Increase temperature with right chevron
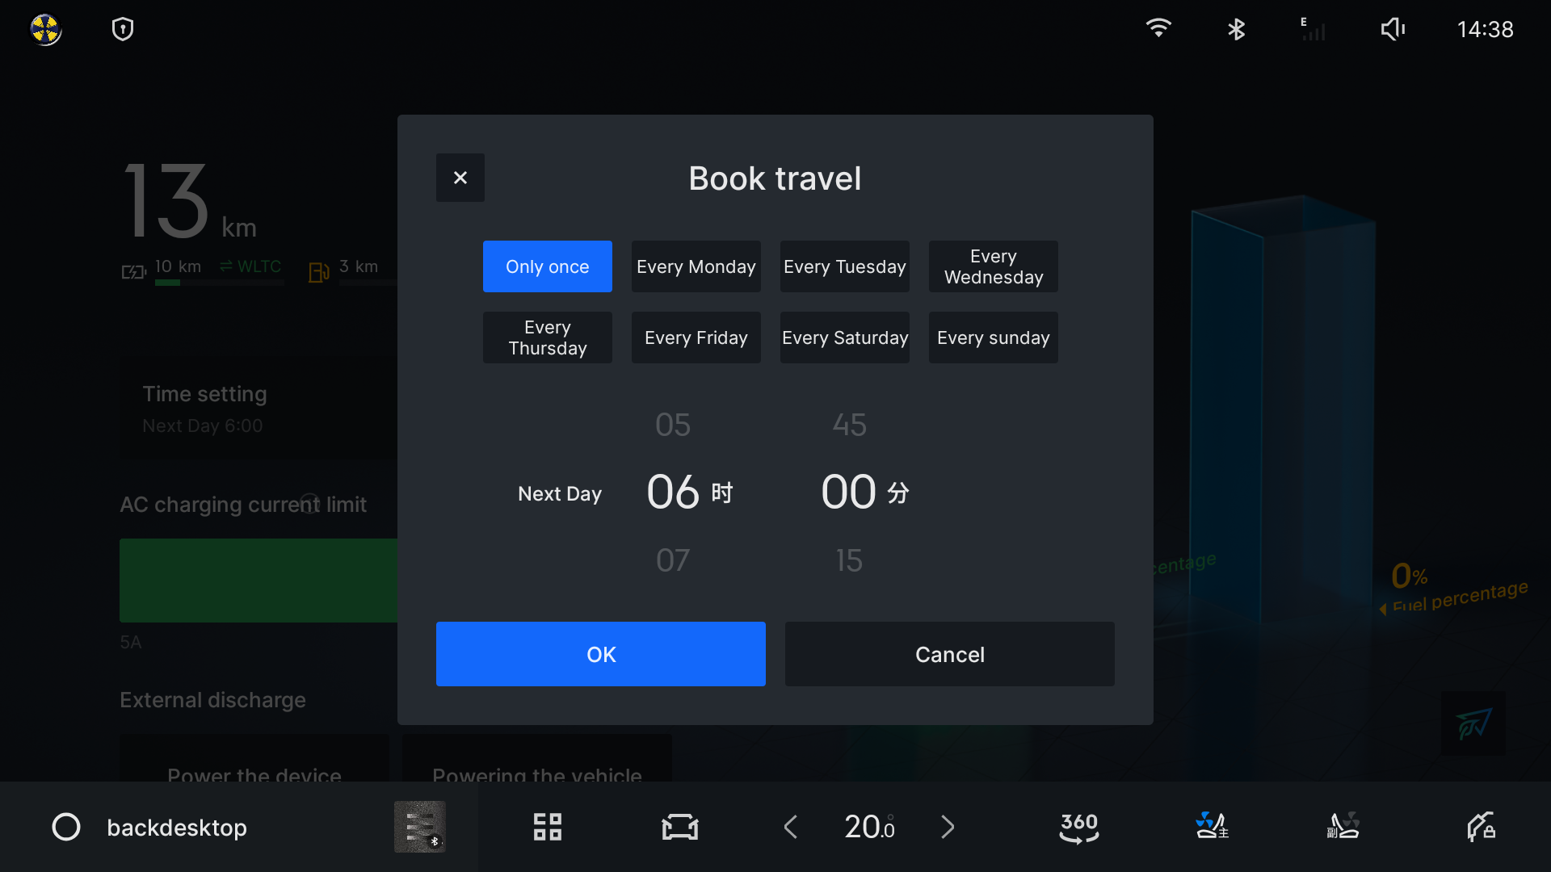 tap(948, 827)
